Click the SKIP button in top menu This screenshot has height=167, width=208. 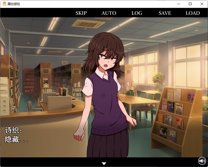pos(81,13)
